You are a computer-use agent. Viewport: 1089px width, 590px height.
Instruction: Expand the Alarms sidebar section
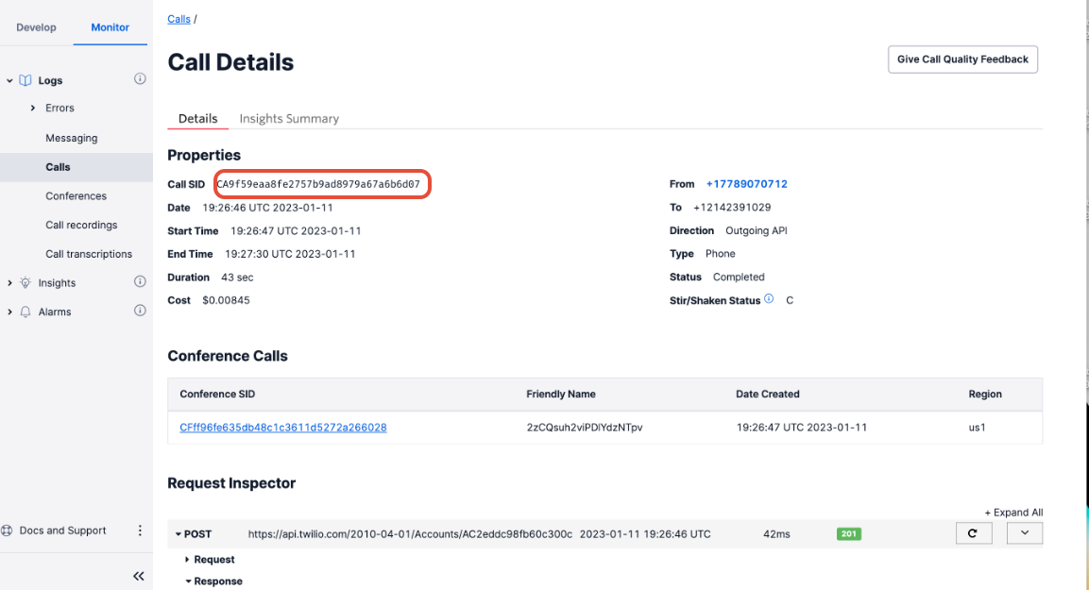point(9,311)
